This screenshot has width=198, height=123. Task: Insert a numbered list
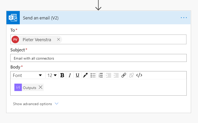[x=101, y=75]
